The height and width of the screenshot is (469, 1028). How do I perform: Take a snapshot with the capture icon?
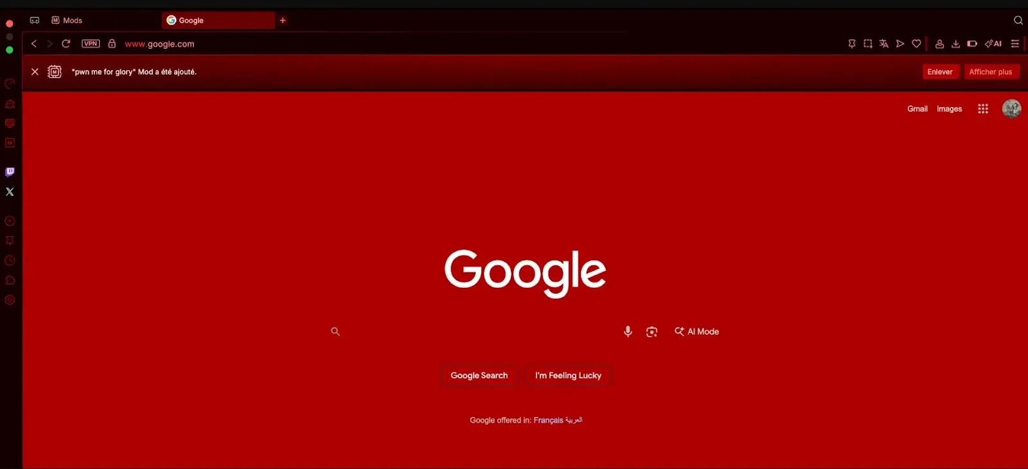coord(868,44)
